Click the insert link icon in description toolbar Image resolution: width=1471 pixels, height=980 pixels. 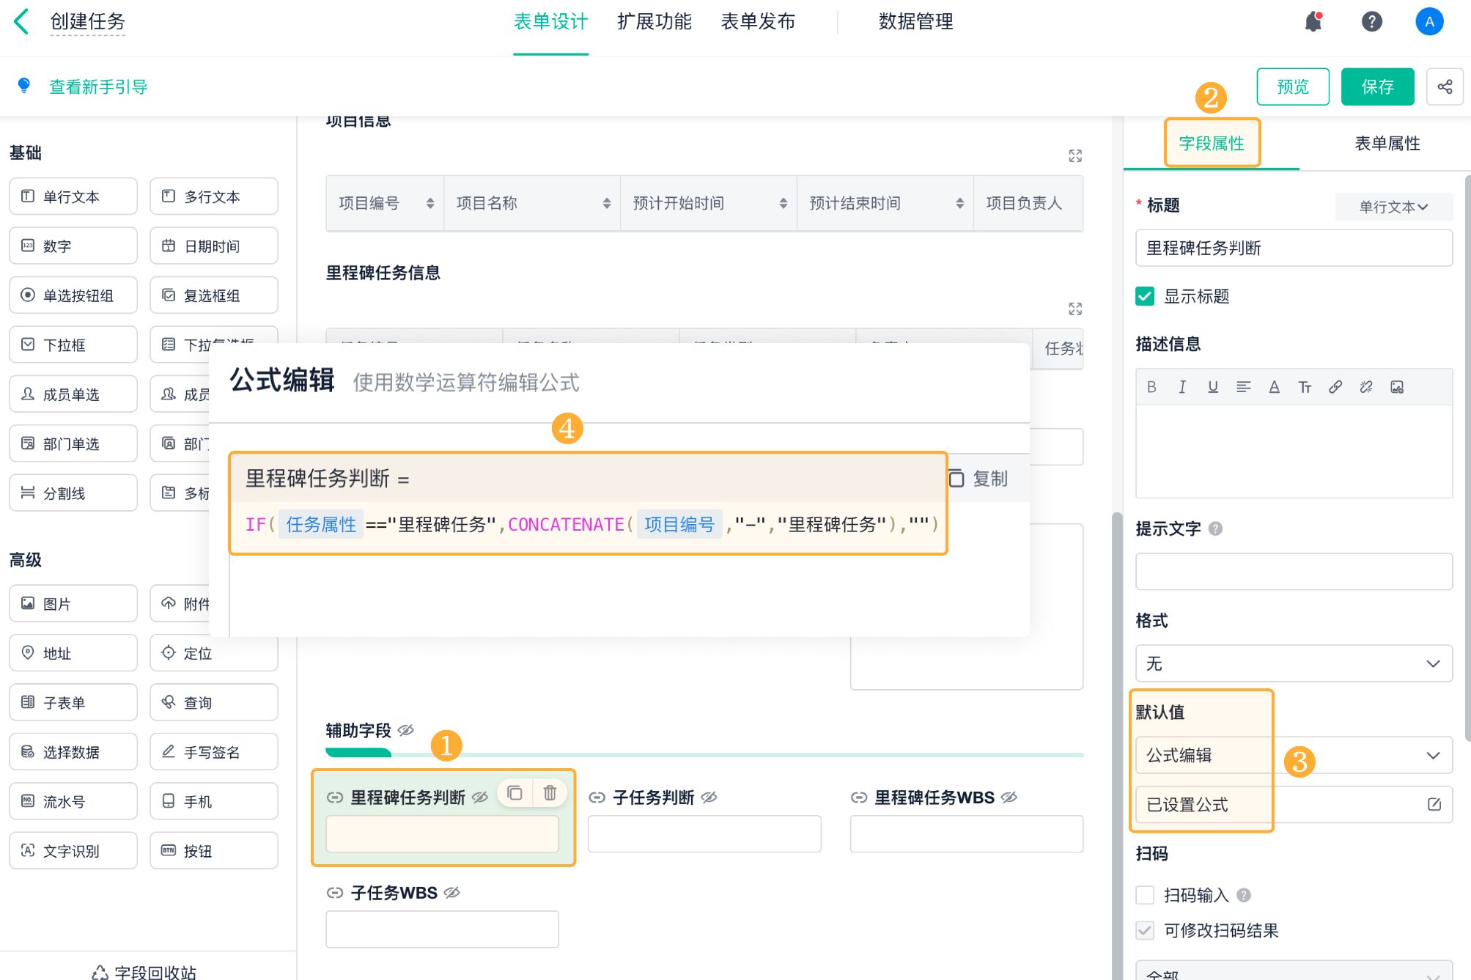tap(1335, 387)
